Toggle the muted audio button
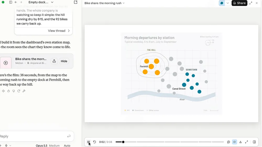Screen dimensions: 262x147 tap(234, 142)
